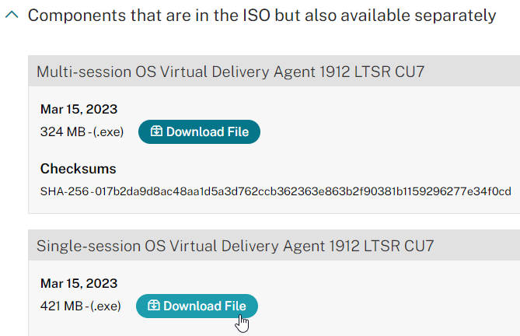
Task: Download the 421 MB Single-session VDA file
Action: tap(197, 306)
